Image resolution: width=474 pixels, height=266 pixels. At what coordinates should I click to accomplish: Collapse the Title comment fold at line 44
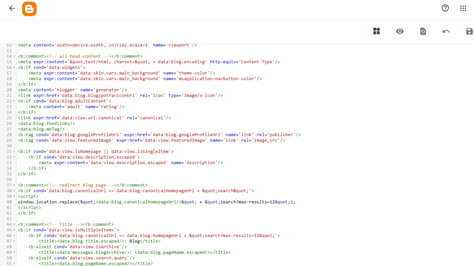(x=14, y=224)
